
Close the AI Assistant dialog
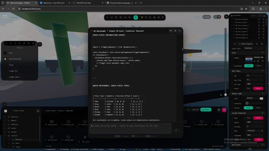180,31
